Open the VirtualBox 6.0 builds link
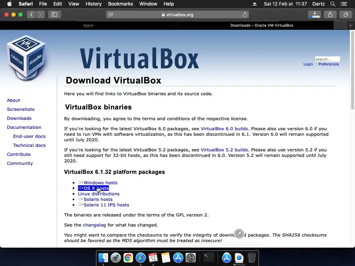This screenshot has width=355, height=266. 224,129
